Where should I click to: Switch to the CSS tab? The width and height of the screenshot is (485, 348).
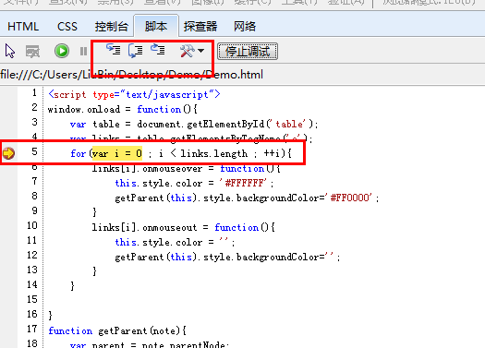pyautogui.click(x=67, y=27)
